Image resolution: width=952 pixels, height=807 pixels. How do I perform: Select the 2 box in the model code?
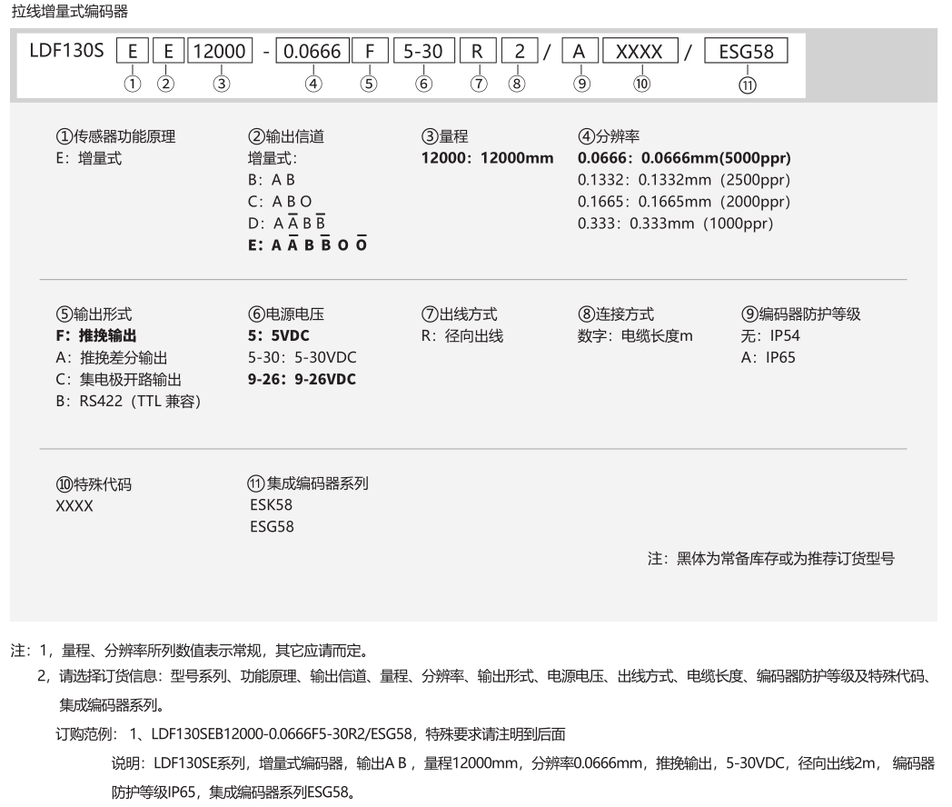tap(519, 51)
